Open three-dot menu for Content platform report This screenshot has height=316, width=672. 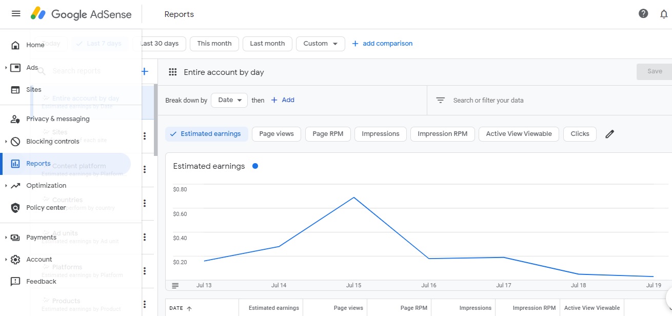145,170
